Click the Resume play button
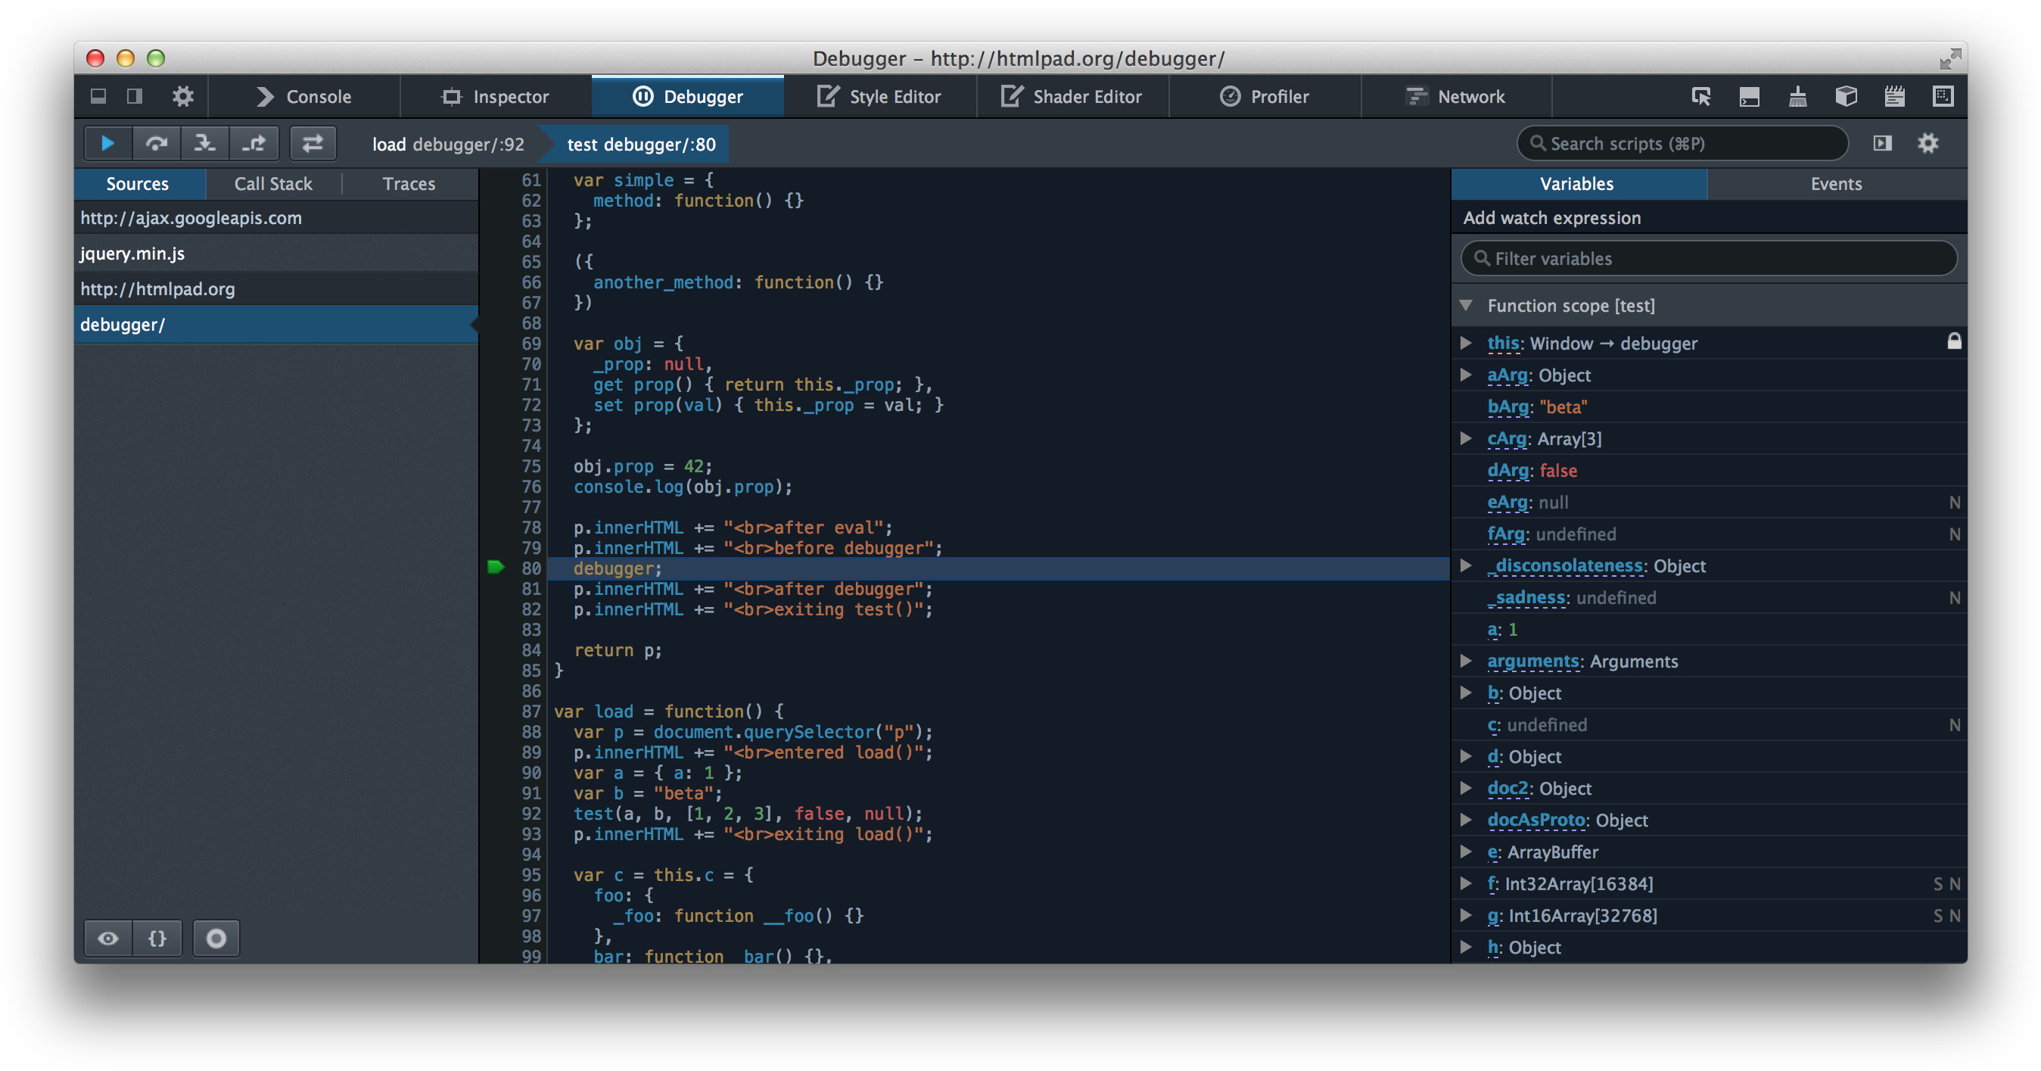 [107, 143]
